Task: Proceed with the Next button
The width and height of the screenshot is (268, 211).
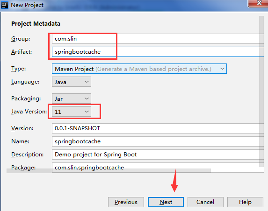Action: [x=166, y=202]
